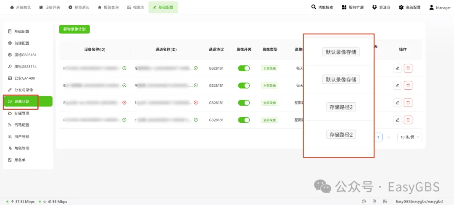Select page number 1 in pagination
Image resolution: width=454 pixels, height=205 pixels.
pos(378,137)
